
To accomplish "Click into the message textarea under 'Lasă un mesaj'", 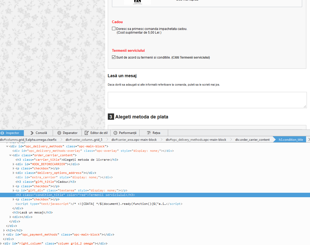I will [207, 100].
